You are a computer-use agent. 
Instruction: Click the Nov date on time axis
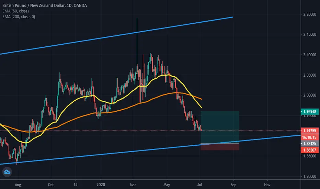click(267, 185)
